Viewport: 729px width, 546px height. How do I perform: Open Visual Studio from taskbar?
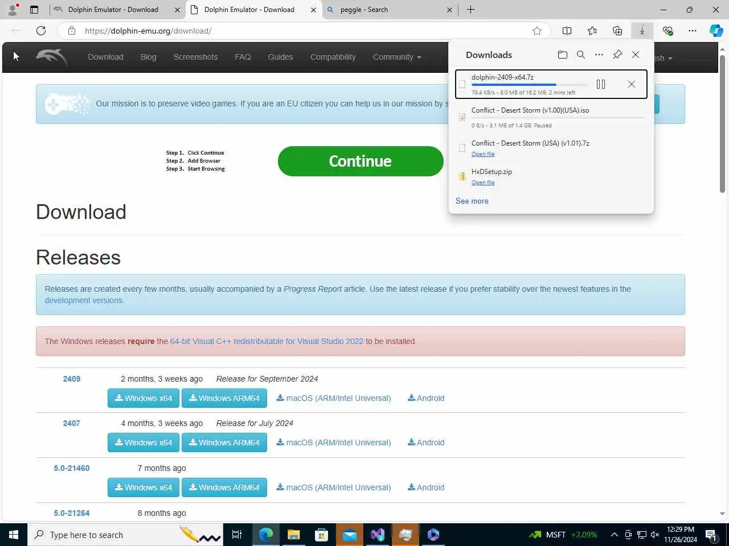(377, 535)
